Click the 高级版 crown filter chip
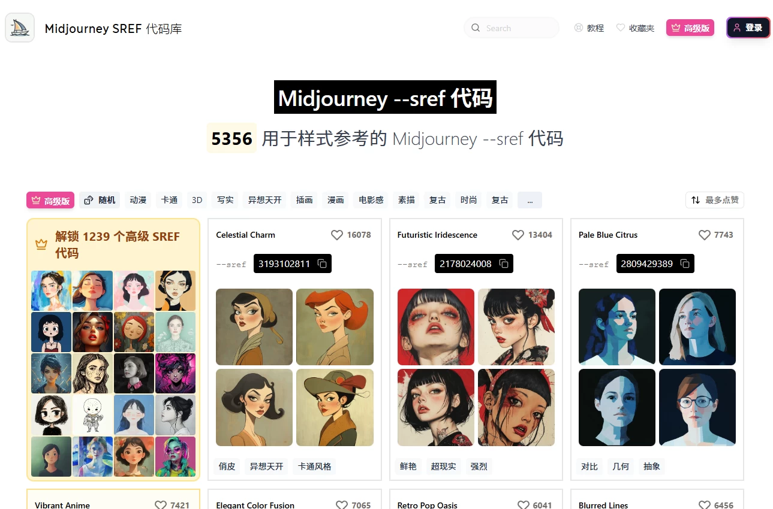Screen dimensions: 773x509 pos(50,200)
